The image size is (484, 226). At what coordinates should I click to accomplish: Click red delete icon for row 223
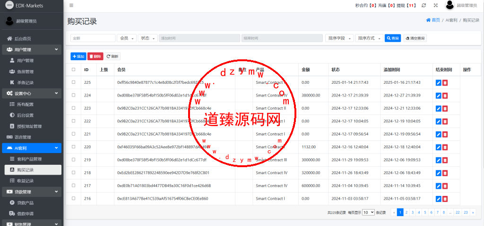pos(445,109)
